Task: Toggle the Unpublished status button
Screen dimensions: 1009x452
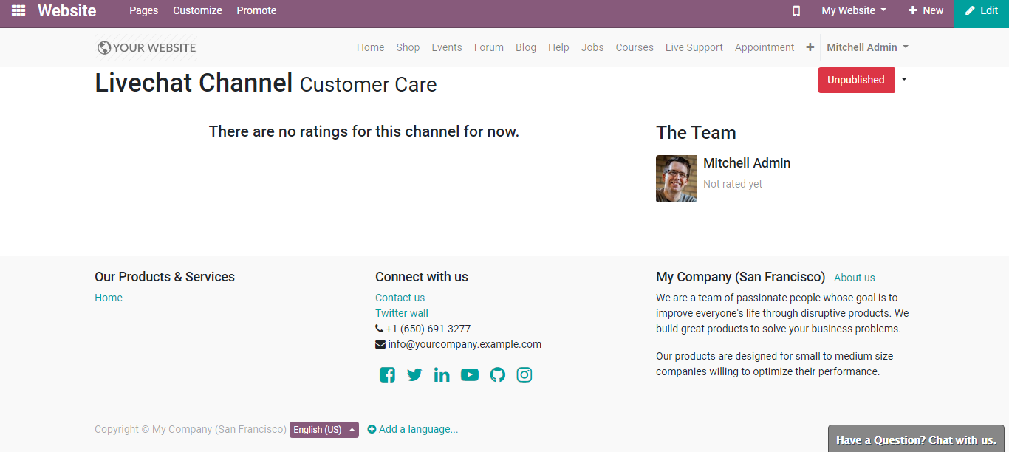Action: (x=855, y=80)
